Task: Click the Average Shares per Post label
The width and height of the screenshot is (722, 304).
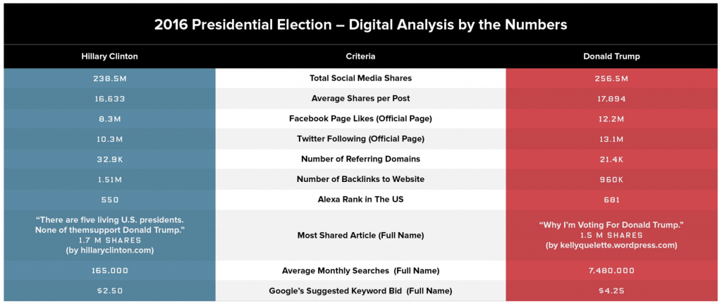Action: click(x=360, y=99)
